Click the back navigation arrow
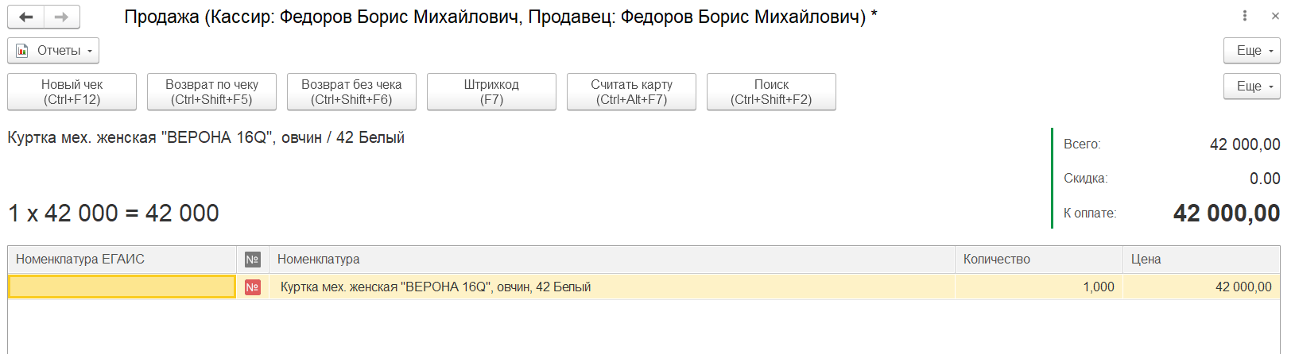Image resolution: width=1295 pixels, height=354 pixels. [25, 17]
